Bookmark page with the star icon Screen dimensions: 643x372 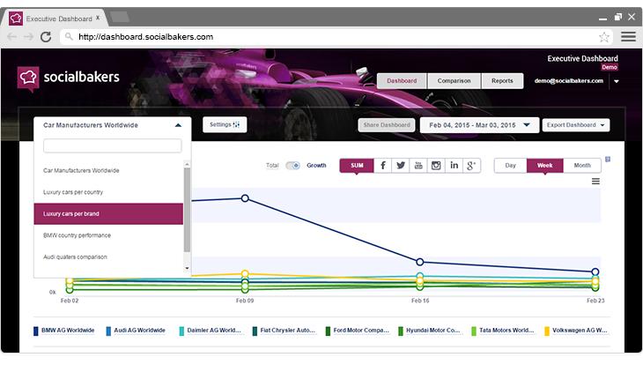coord(603,37)
